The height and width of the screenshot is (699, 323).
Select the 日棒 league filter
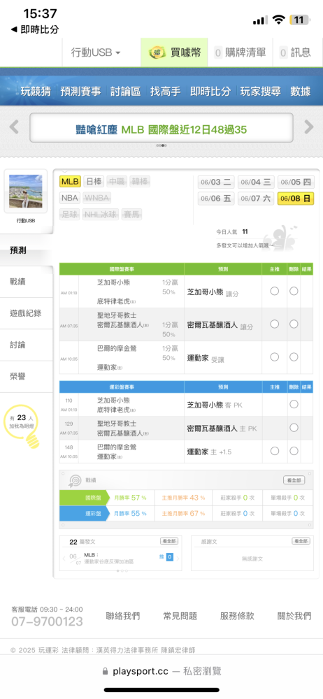[x=94, y=182]
